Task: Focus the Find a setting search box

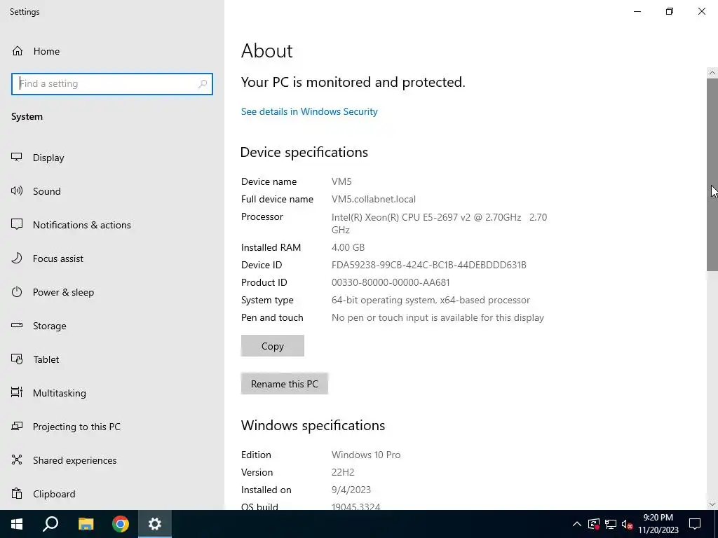Action: tap(112, 84)
